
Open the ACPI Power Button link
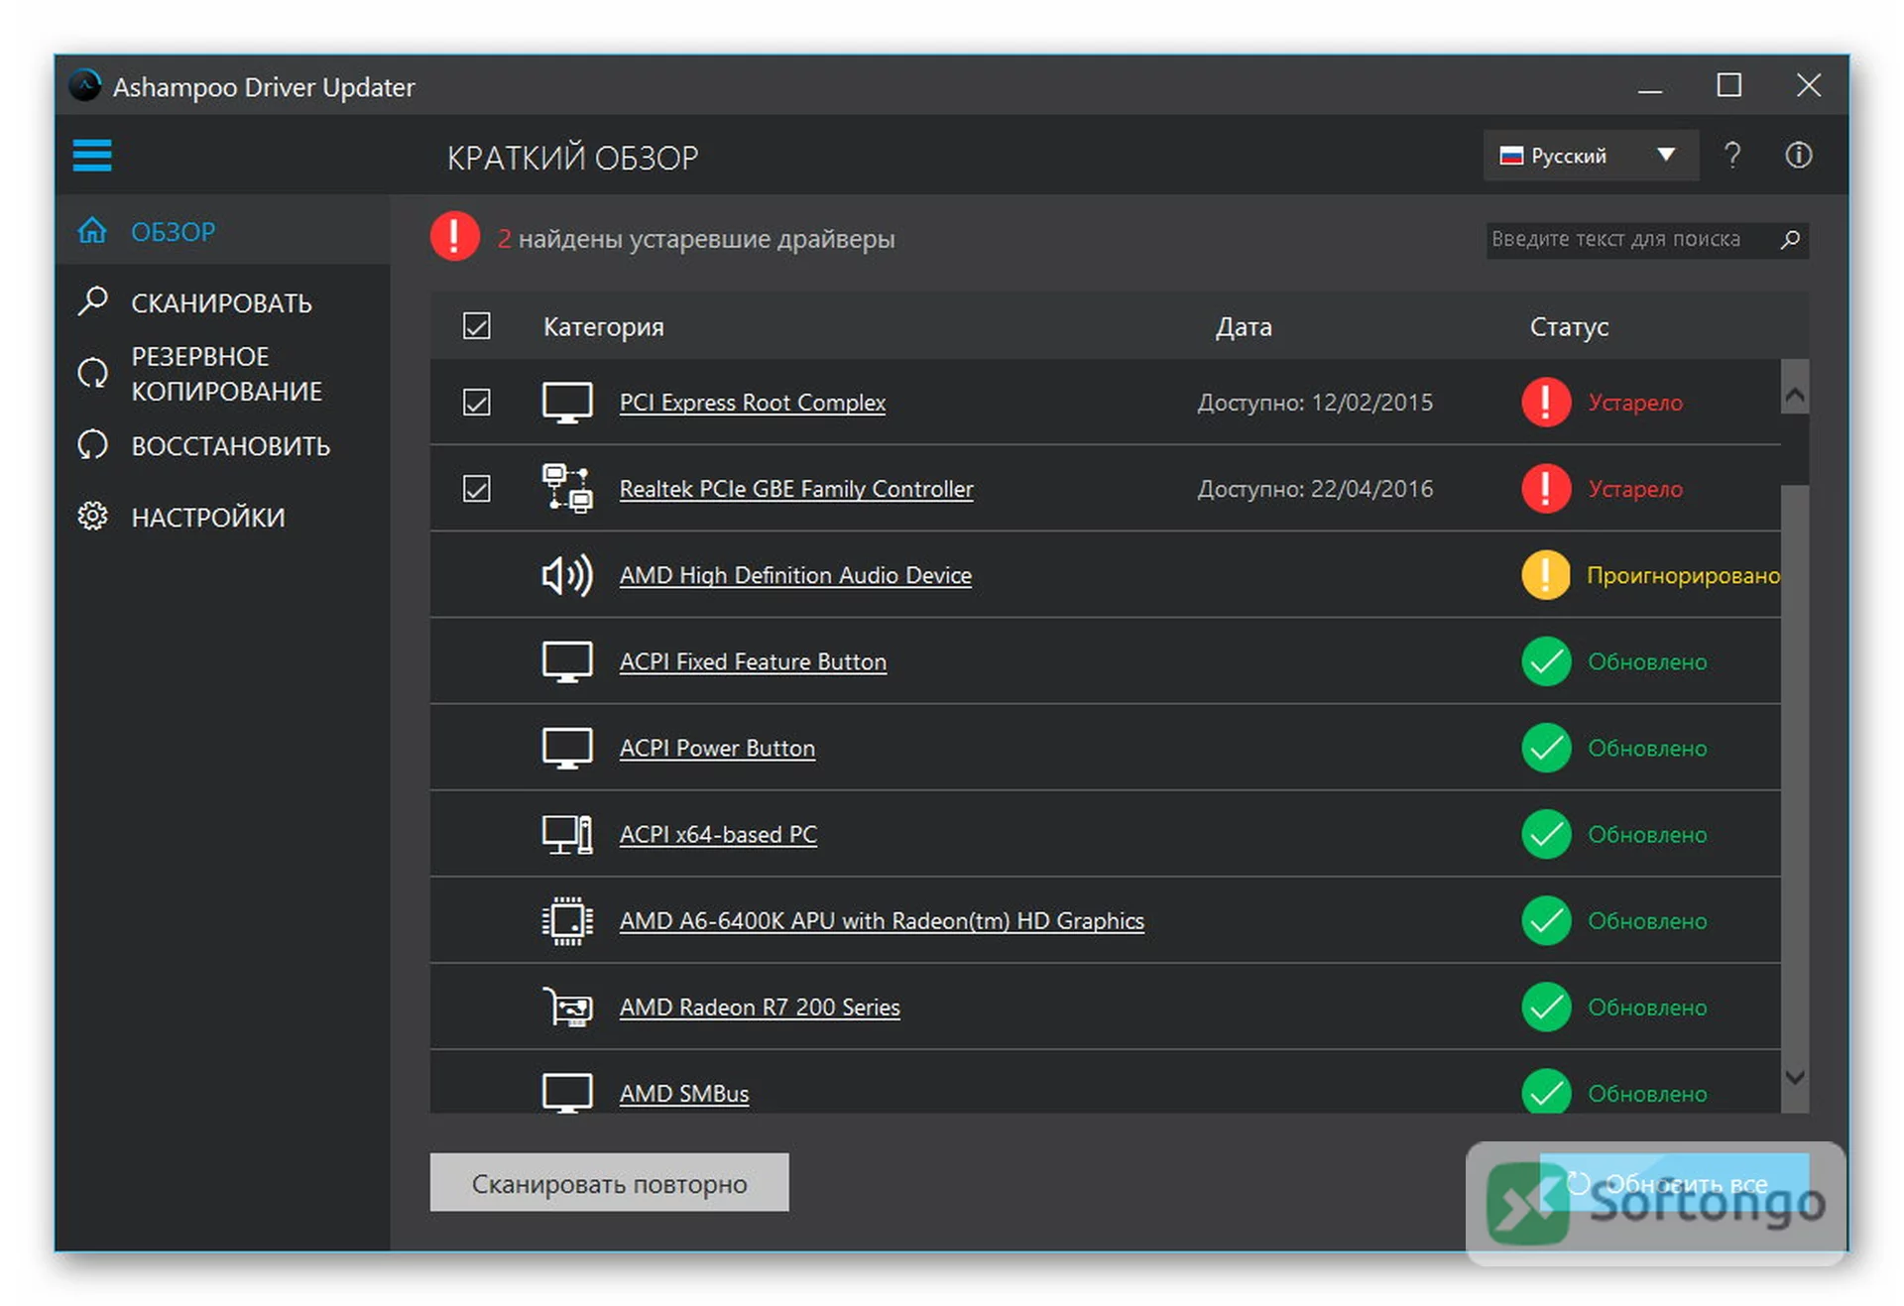717,748
